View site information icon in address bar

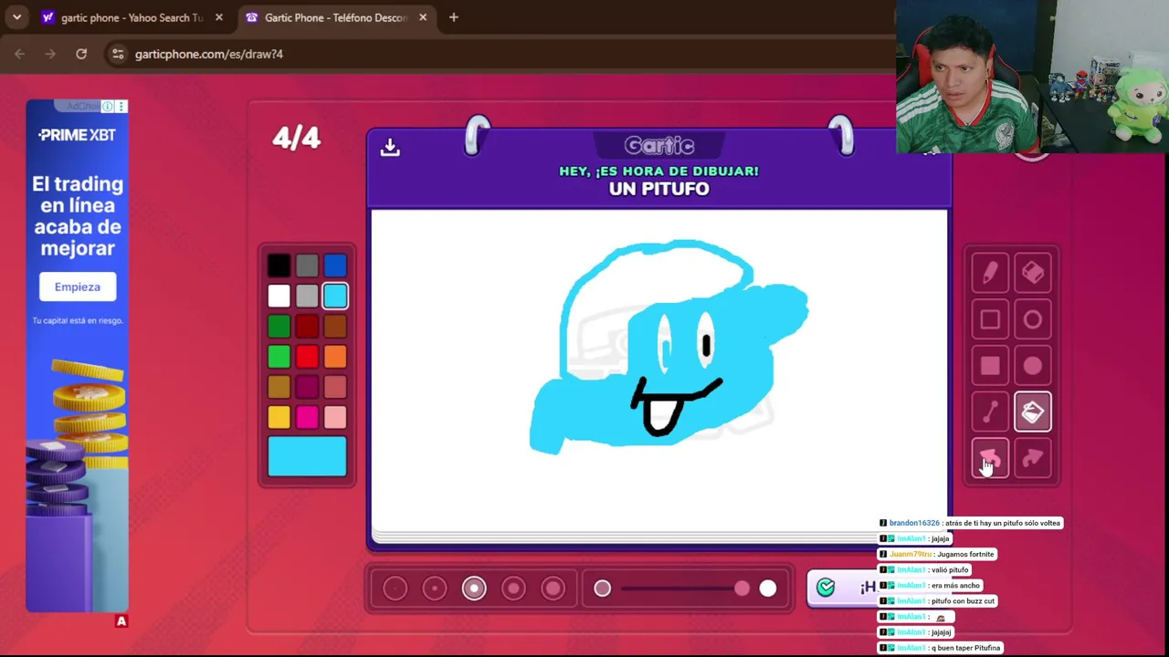point(117,54)
